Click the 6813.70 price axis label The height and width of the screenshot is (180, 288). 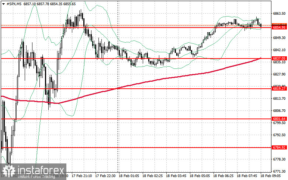coord(280,99)
